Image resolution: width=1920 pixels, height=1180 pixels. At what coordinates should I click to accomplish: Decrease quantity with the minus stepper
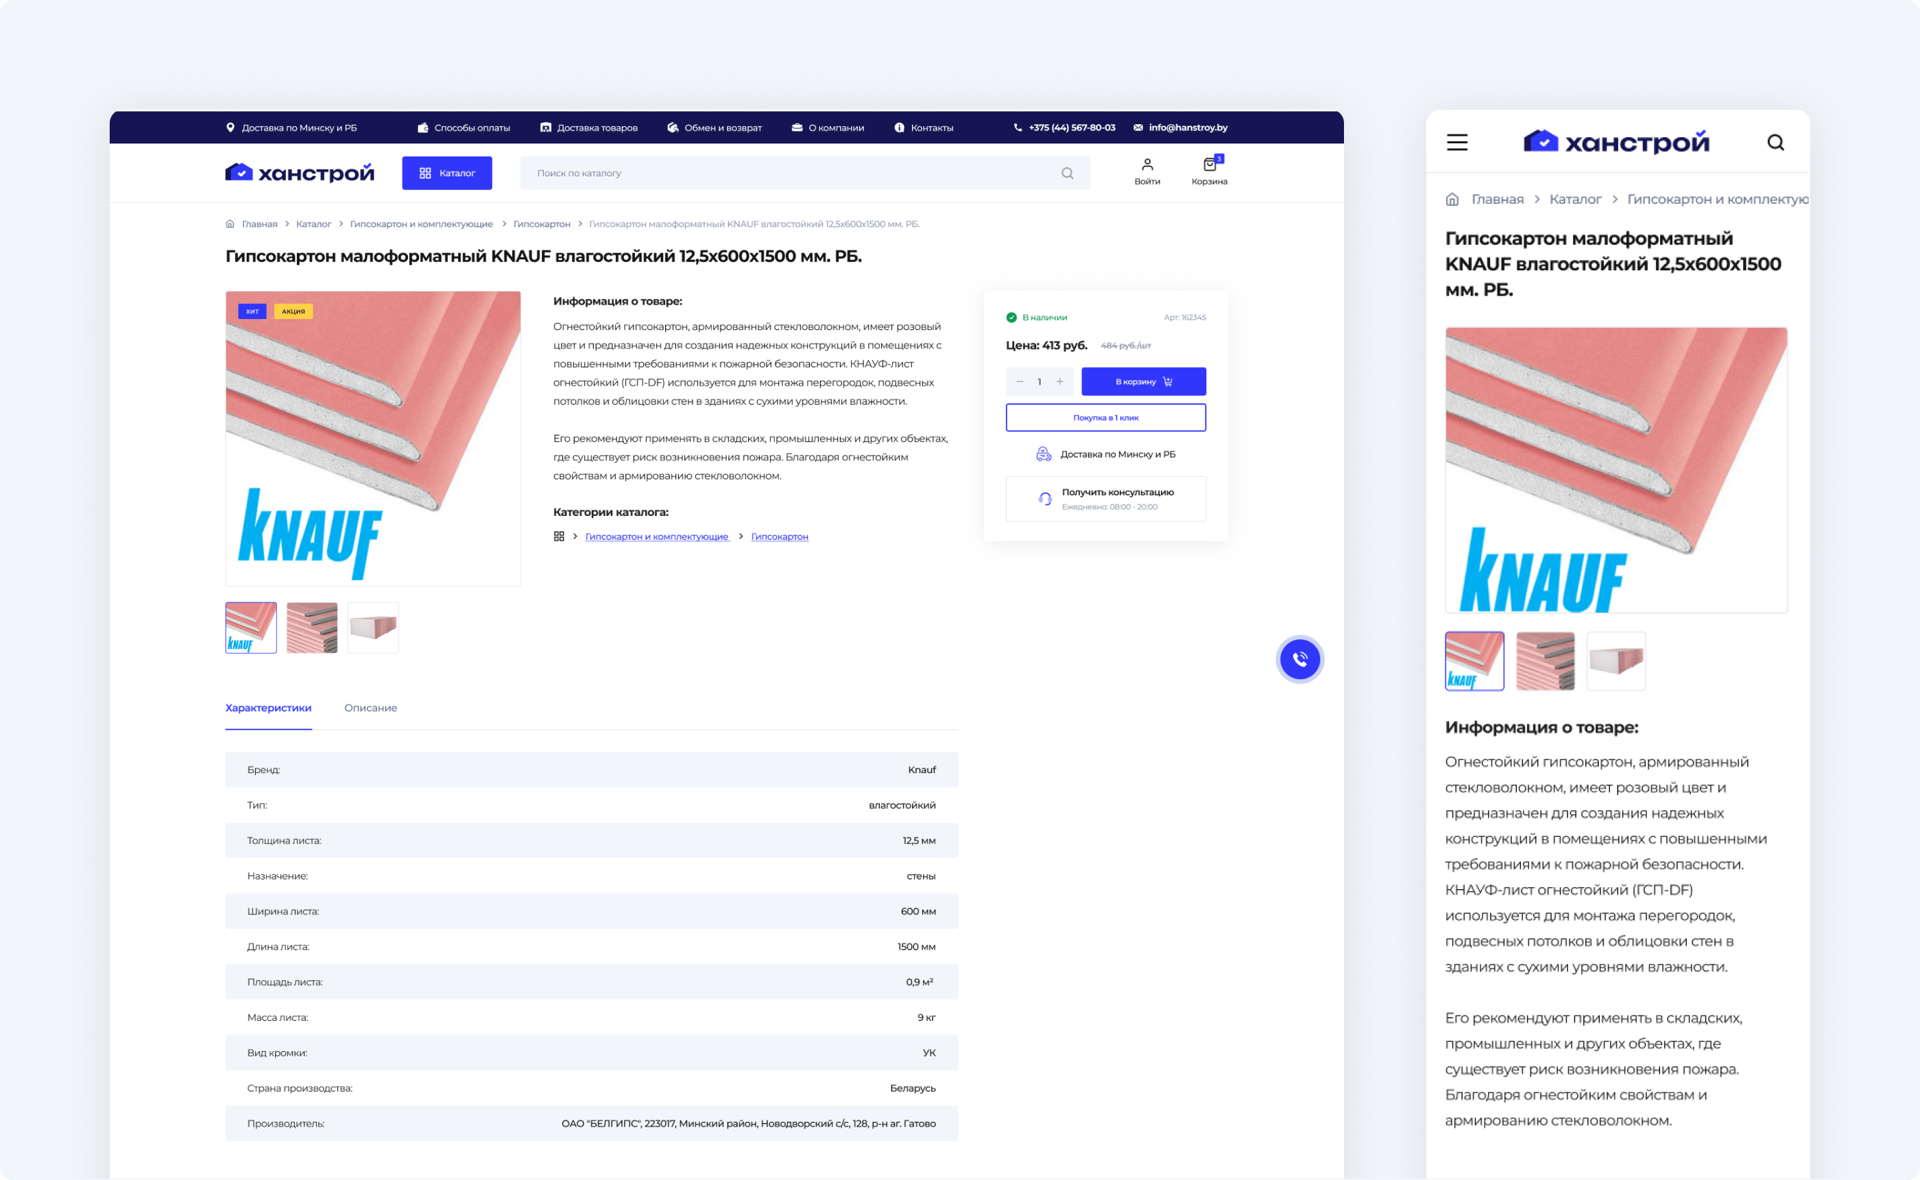point(1019,381)
